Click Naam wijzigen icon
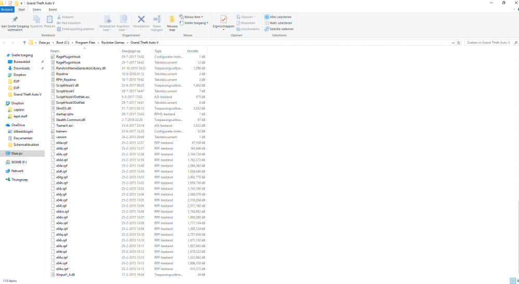This screenshot has width=519, height=284. [x=157, y=19]
